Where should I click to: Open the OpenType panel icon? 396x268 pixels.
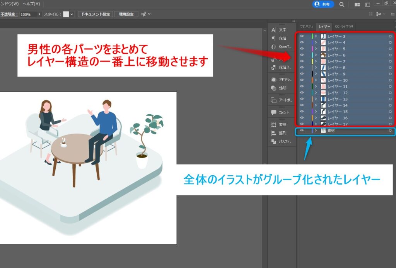pyautogui.click(x=274, y=47)
